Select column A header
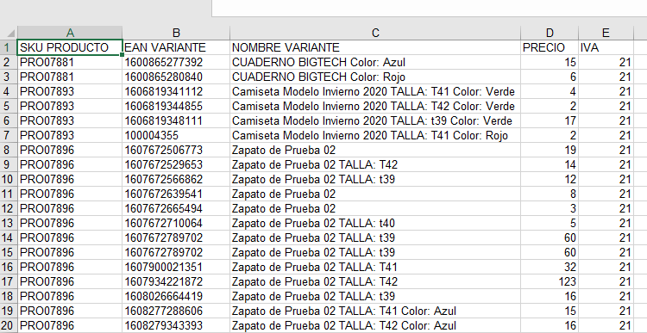The image size is (647, 333). [x=70, y=33]
